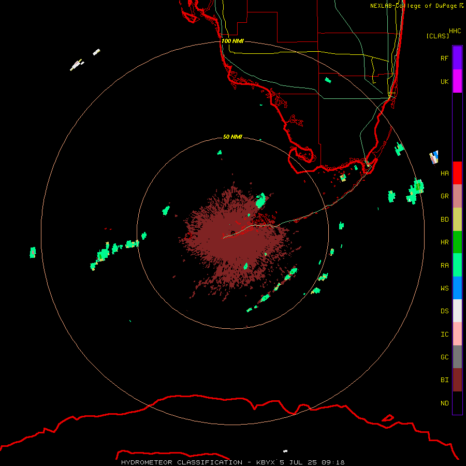Screen dimensions: 466x466
Task: Click the "BI" legend label
Action: [444, 380]
